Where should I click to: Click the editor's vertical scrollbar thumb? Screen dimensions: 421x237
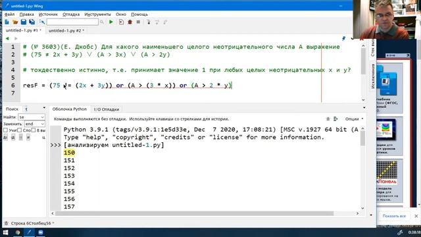(x=363, y=62)
